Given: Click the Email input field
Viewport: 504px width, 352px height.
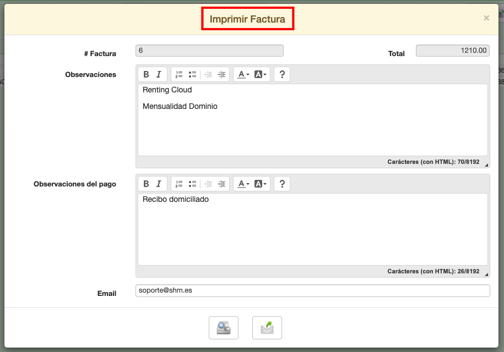Looking at the screenshot, I should coord(312,290).
